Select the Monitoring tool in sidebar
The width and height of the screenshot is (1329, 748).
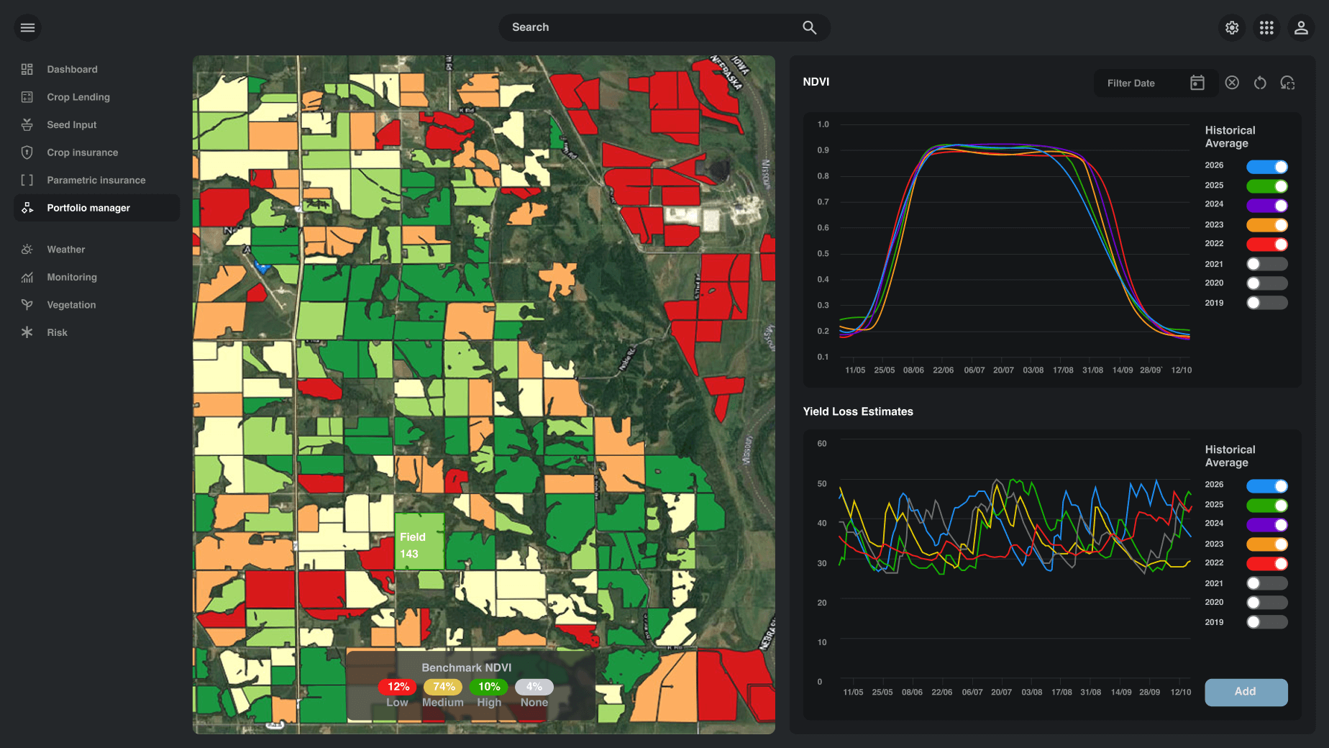point(71,277)
